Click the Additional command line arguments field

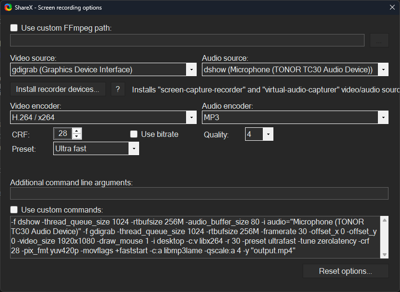coord(199,193)
